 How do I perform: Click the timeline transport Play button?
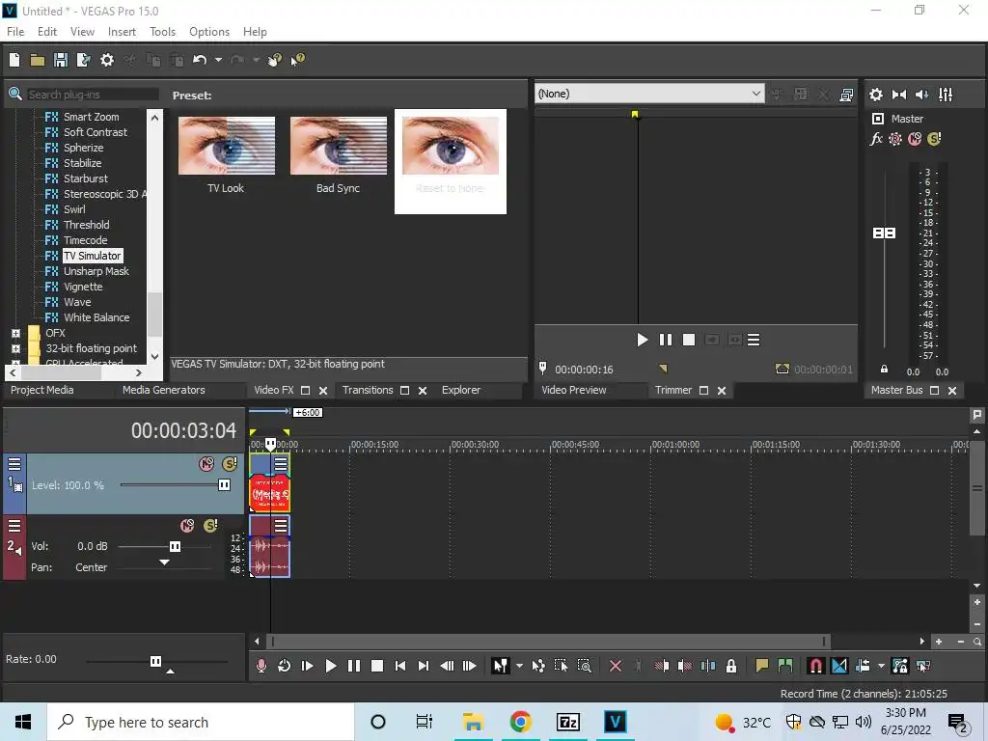coord(330,666)
